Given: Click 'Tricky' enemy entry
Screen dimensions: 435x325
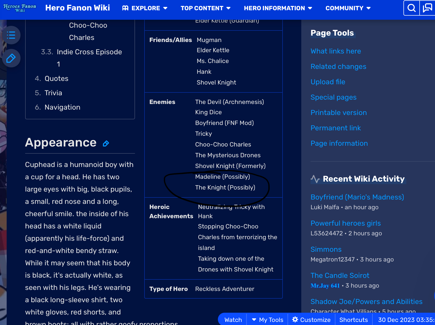Looking at the screenshot, I should click(x=204, y=134).
